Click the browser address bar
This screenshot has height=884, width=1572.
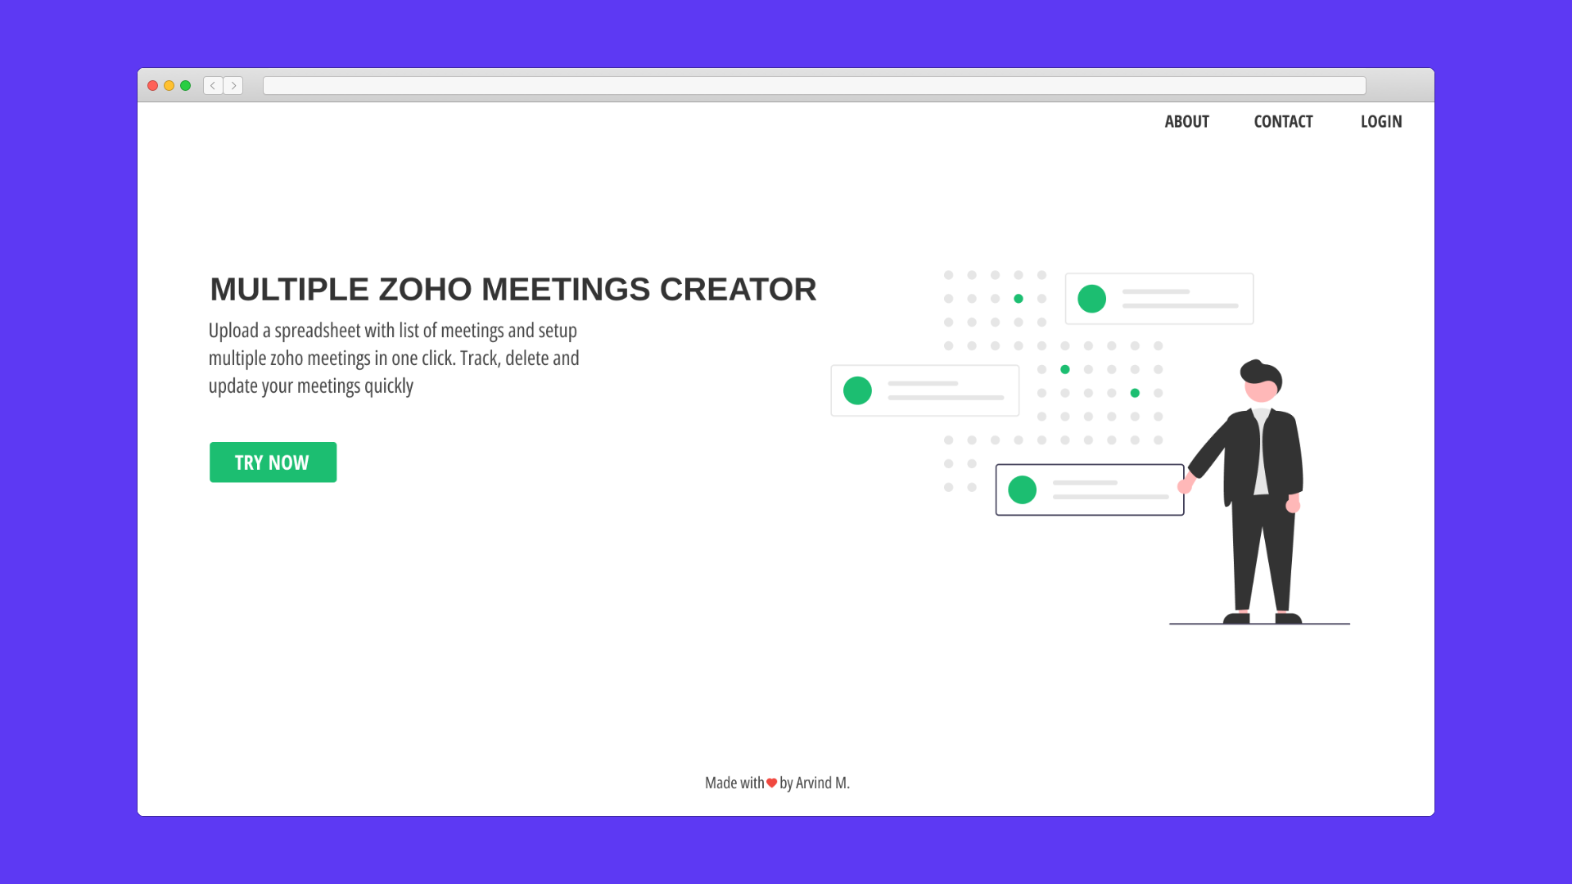coord(814,85)
